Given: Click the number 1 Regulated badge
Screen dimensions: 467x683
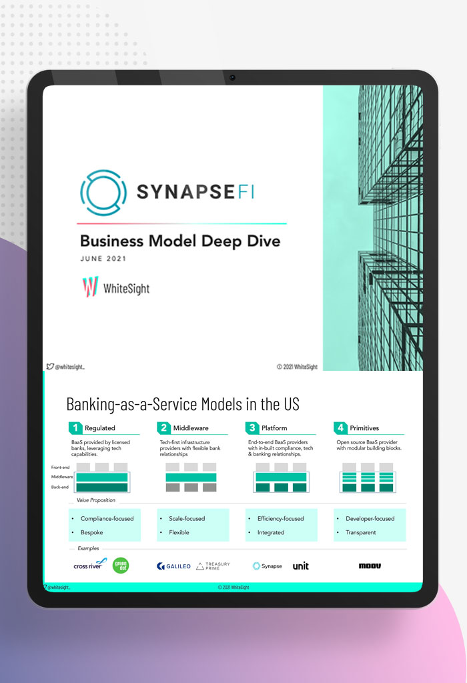Looking at the screenshot, I should [x=76, y=428].
